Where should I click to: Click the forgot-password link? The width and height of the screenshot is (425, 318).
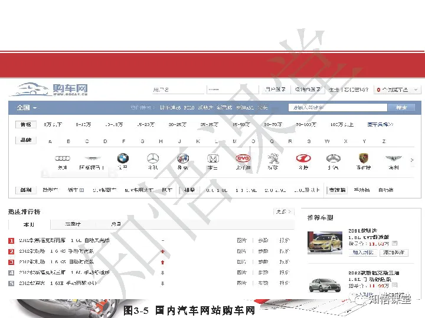point(356,90)
